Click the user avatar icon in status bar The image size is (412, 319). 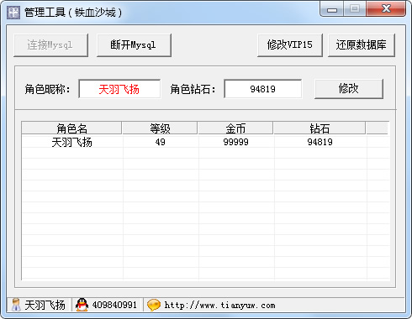tap(16, 305)
